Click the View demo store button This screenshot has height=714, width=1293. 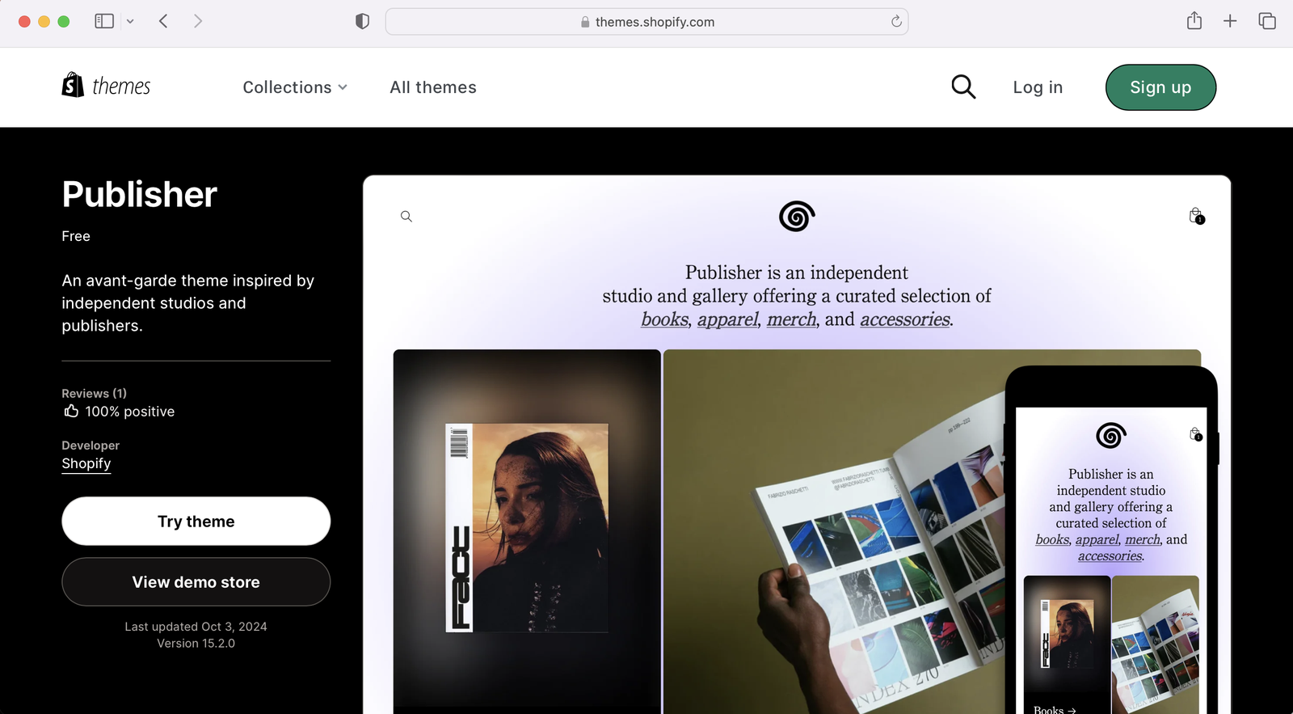click(x=196, y=582)
